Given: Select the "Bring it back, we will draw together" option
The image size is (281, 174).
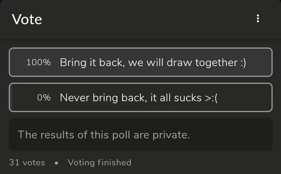Looking at the screenshot, I should (x=152, y=63).
